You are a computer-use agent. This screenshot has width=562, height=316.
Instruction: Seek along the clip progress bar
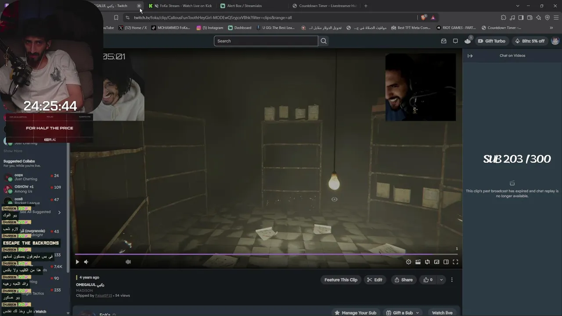pyautogui.click(x=266, y=254)
